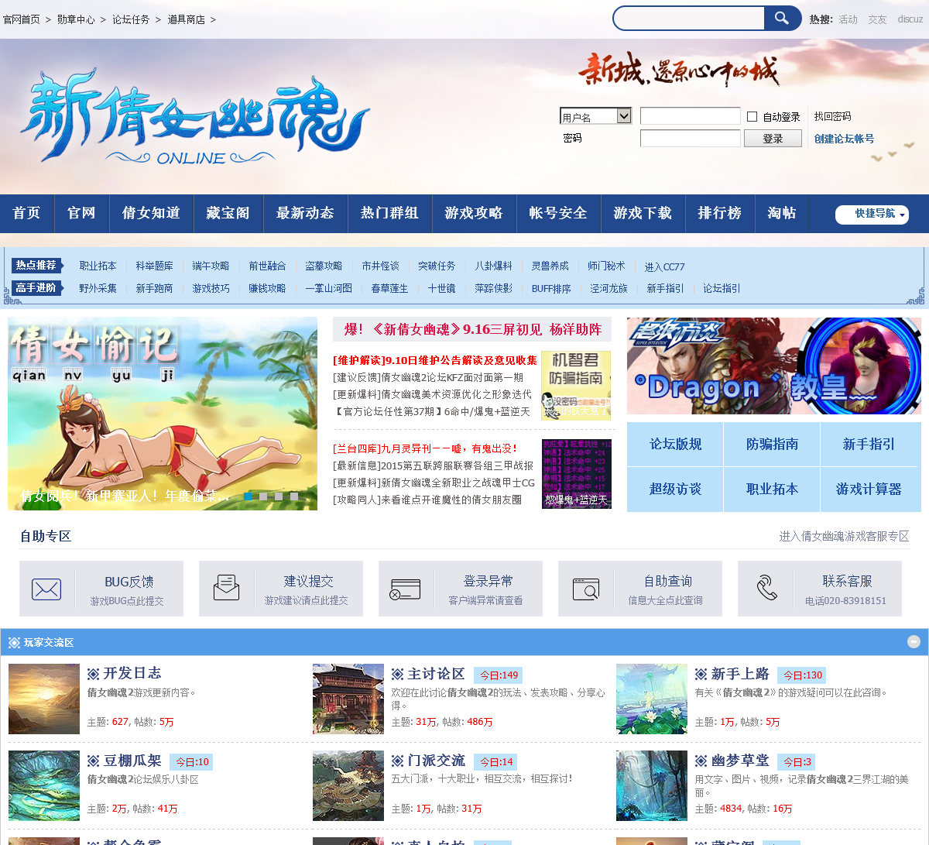Open 最新动态 in main navigation
The width and height of the screenshot is (929, 845).
pyautogui.click(x=305, y=213)
